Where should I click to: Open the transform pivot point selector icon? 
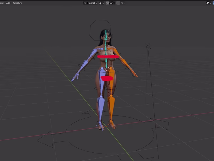101,3
